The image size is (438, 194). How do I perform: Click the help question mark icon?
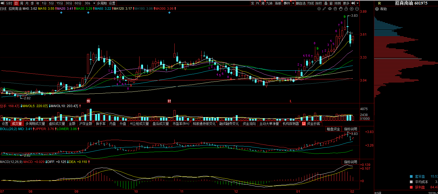click(377, 9)
